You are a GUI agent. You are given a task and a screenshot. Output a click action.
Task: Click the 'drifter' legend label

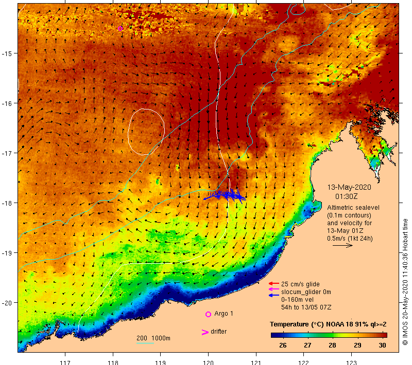click(x=218, y=332)
